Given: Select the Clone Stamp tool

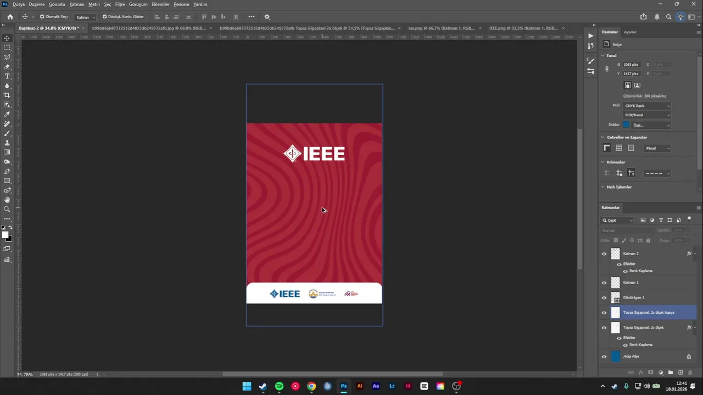Looking at the screenshot, I should coord(7,143).
